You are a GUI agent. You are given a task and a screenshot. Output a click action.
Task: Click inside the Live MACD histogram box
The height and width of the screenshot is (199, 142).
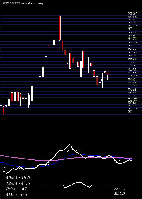[x=78, y=185]
